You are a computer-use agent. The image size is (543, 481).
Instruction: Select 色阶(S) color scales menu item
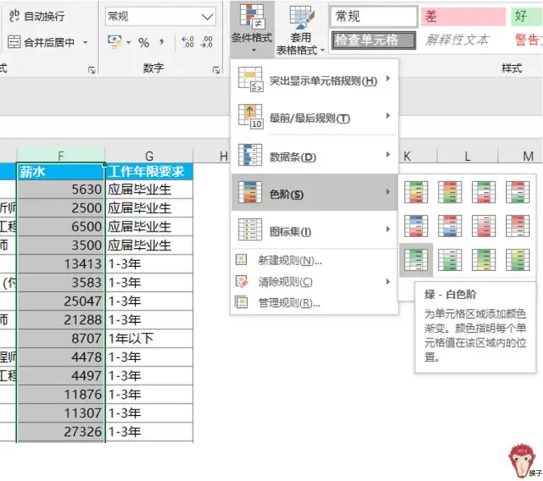pyautogui.click(x=314, y=193)
